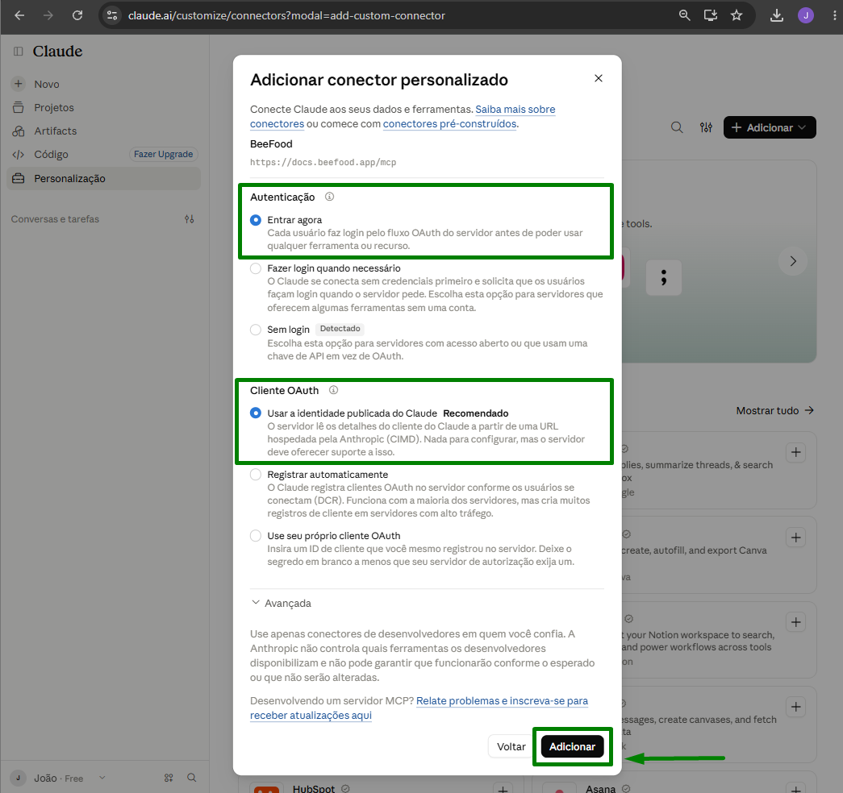
Task: Close the custom connector dialog
Action: [599, 78]
